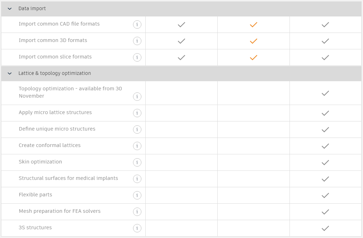
Task: Select the Flexible parts feature label
Action: point(35,195)
